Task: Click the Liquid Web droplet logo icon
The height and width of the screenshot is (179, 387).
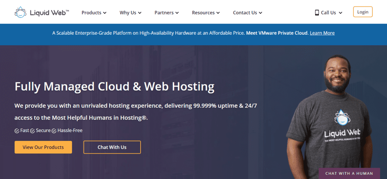Action: 20,12
